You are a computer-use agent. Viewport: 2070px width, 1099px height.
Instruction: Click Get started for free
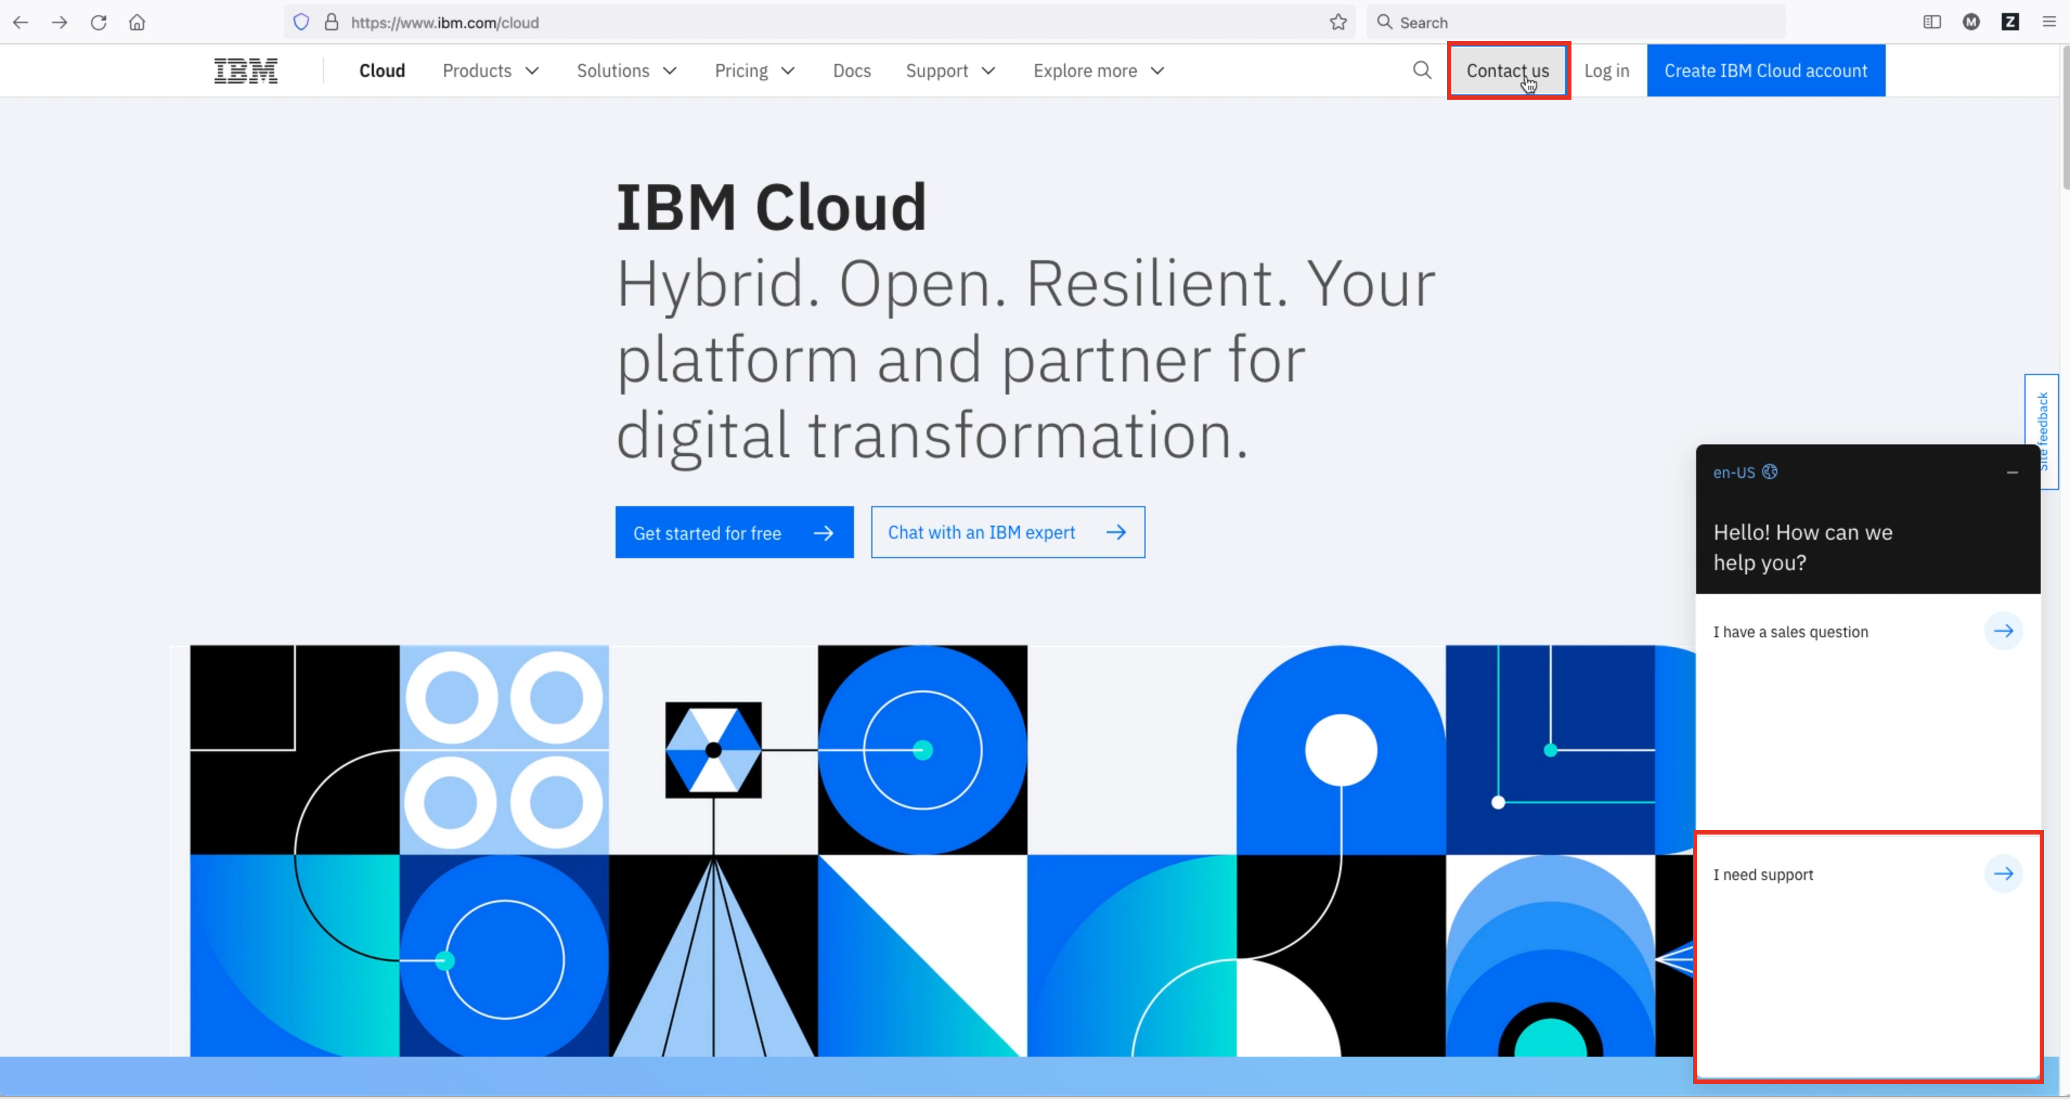tap(734, 533)
